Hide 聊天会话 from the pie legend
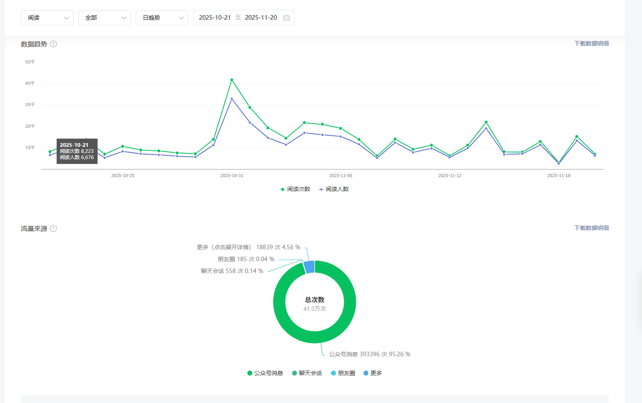Screen dimensions: 642x403 [307, 373]
